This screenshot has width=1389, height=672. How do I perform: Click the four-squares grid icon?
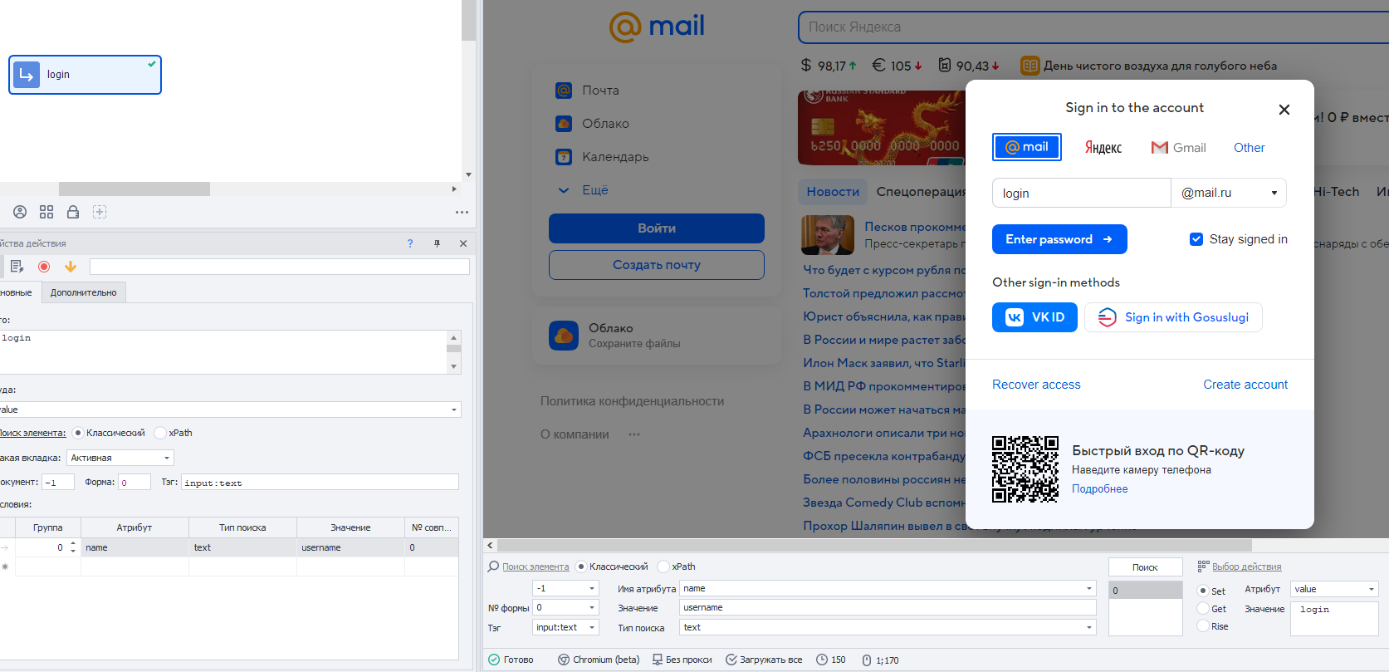46,212
